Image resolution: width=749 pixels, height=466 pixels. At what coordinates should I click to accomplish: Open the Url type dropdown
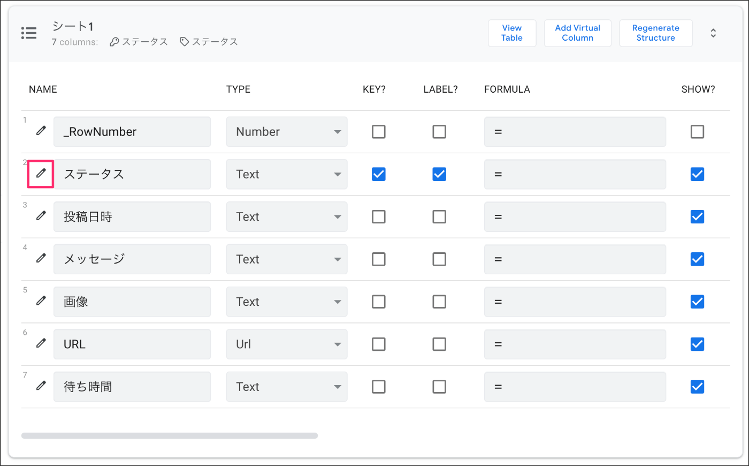tap(287, 344)
